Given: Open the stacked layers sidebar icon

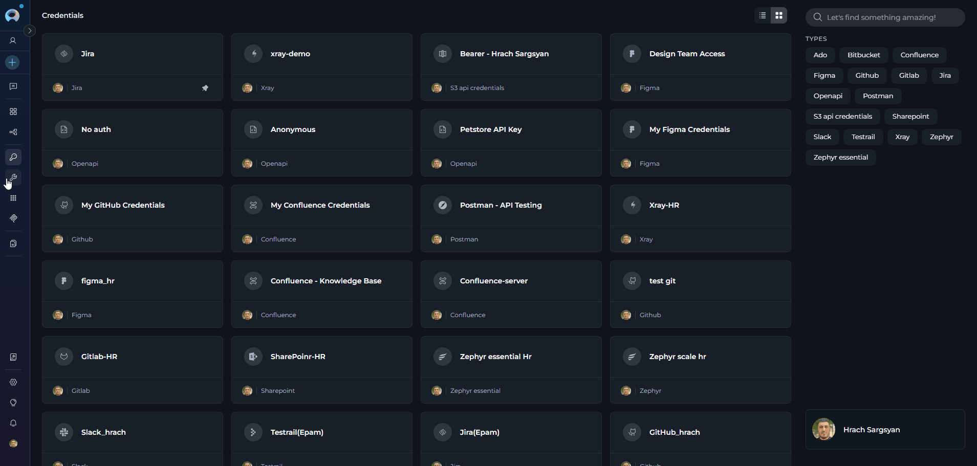Looking at the screenshot, I should coord(13,218).
